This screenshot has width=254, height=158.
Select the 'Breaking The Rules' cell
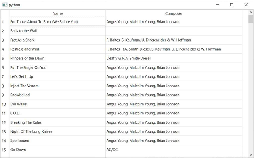[x=57, y=122]
